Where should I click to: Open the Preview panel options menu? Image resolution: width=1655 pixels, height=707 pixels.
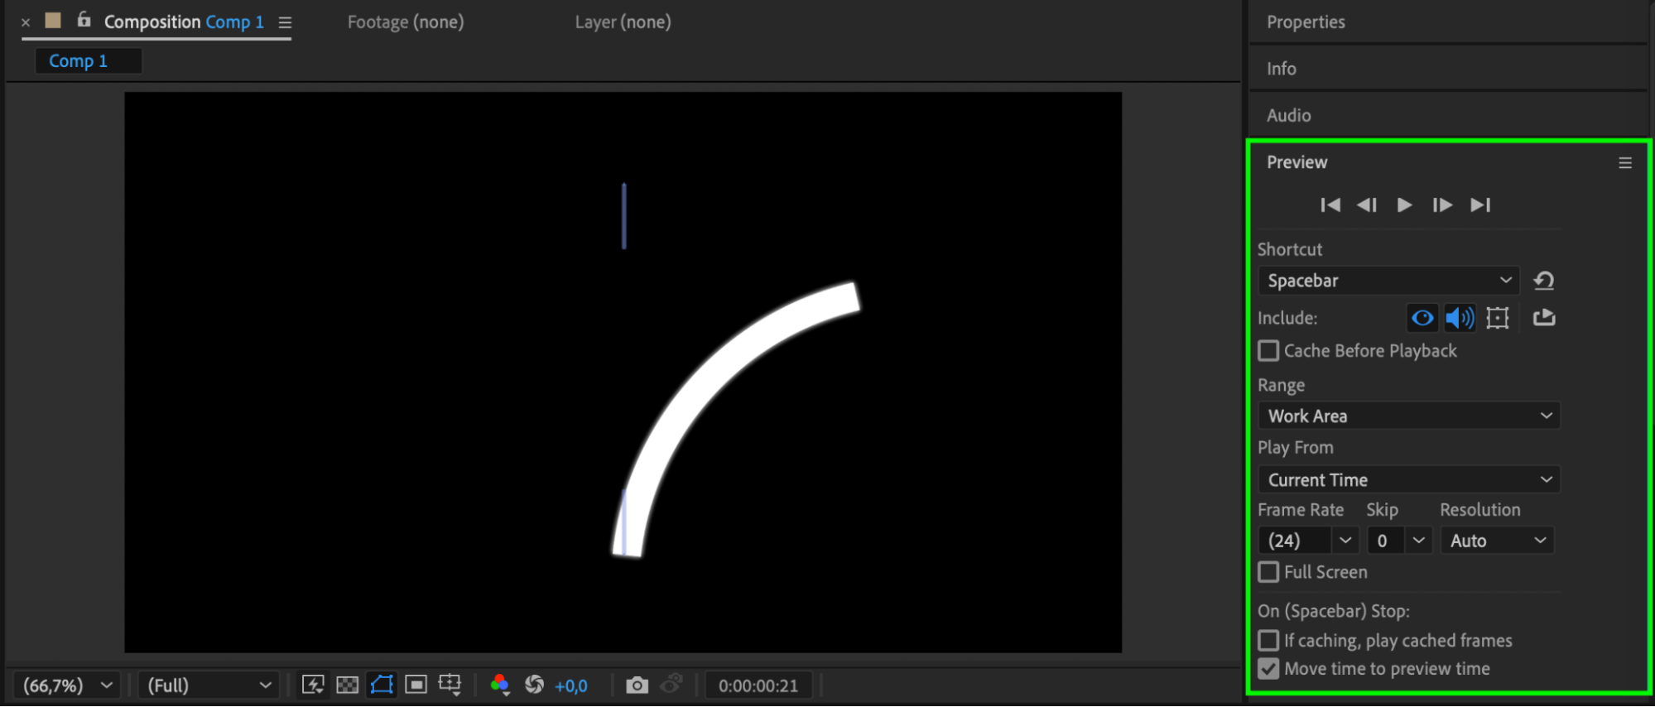[1625, 163]
